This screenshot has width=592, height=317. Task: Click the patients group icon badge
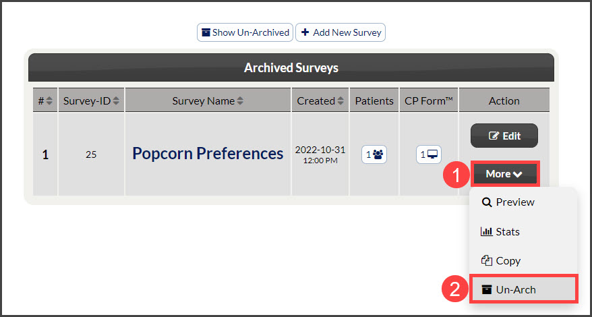tap(374, 154)
